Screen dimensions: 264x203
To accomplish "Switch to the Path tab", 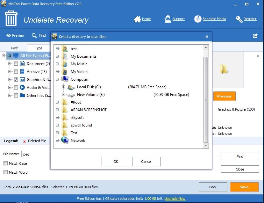I will [15, 48].
